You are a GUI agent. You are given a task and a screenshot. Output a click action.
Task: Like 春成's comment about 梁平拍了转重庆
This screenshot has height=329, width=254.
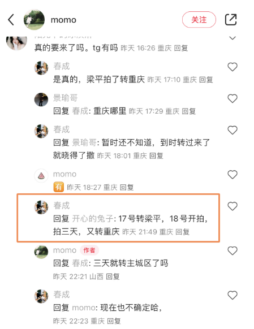point(233,67)
